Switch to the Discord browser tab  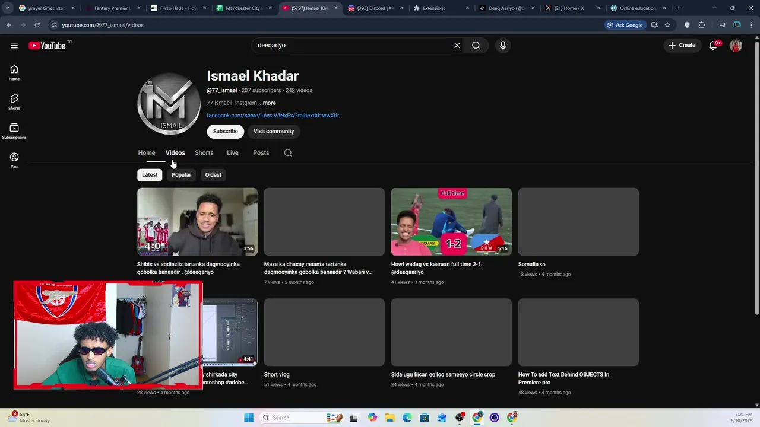point(375,8)
